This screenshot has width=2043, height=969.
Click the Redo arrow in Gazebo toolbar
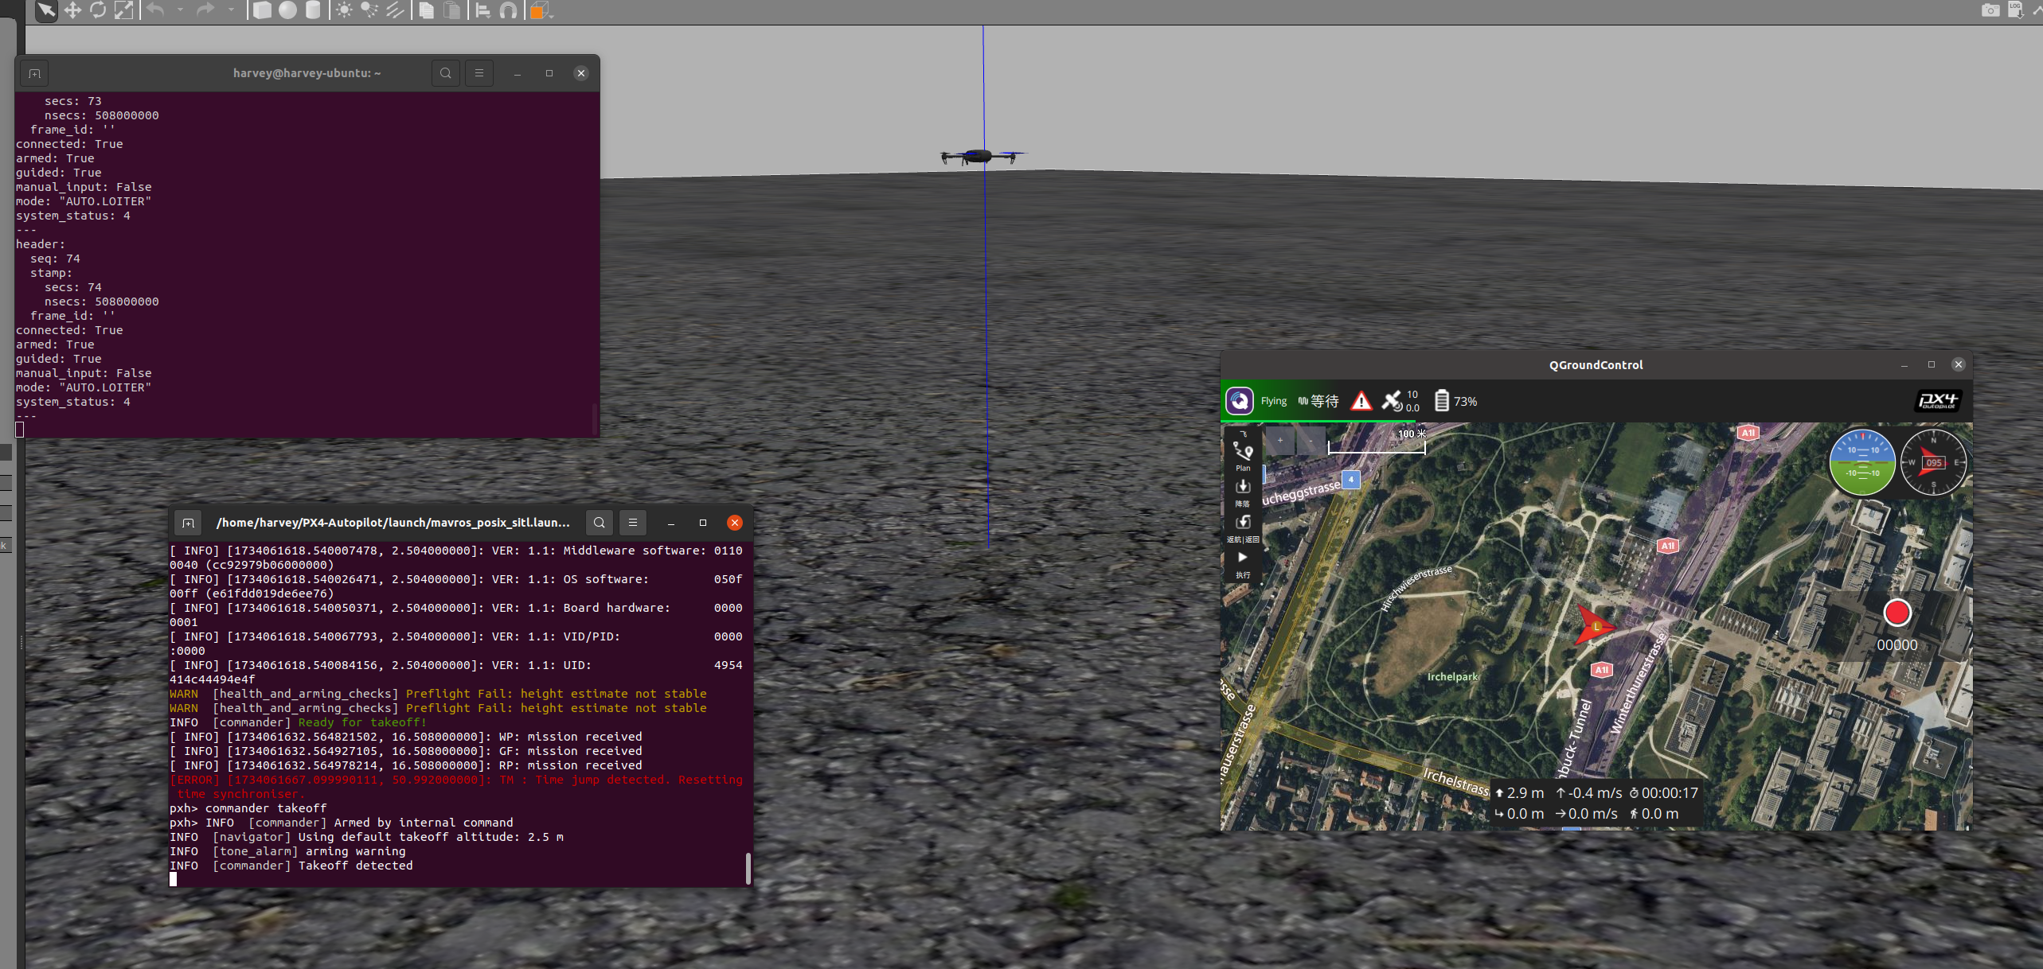(205, 10)
